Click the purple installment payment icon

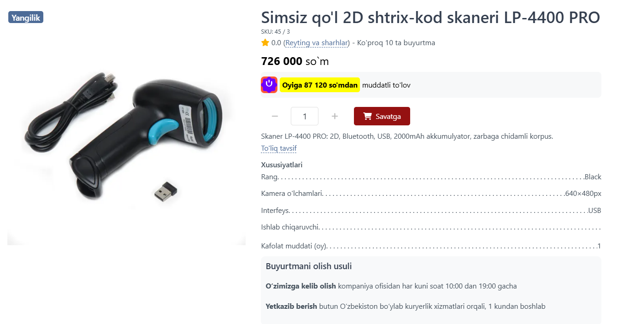(x=269, y=85)
